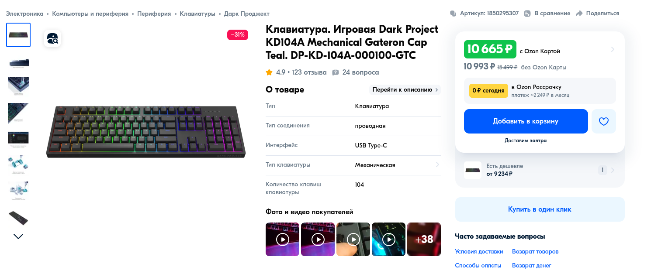The height and width of the screenshot is (274, 651).
Task: Select the second product thumbnail
Action: [x=18, y=62]
